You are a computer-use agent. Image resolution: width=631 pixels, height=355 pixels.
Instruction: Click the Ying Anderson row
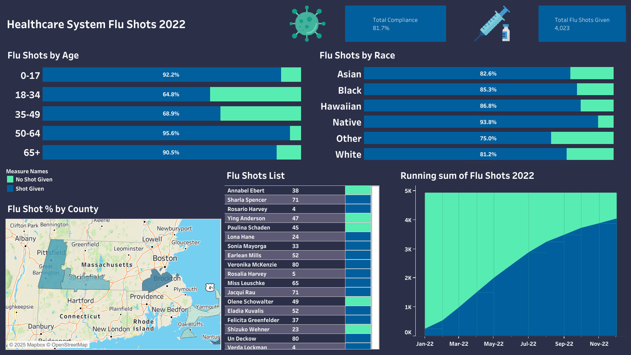tap(297, 218)
